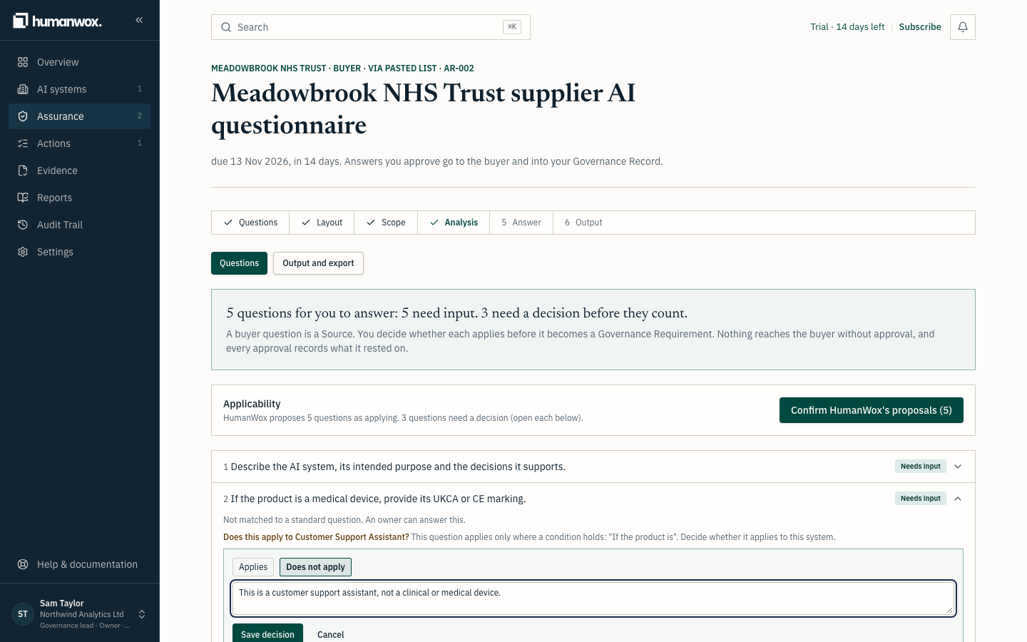
Task: Click the Evidence file icon
Action: coord(23,170)
